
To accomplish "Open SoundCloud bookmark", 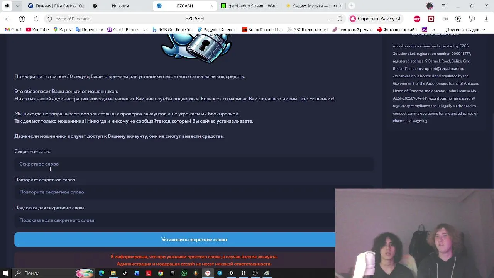I will tap(262, 30).
